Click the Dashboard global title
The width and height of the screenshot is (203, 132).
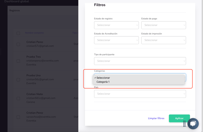[x=17, y=2]
